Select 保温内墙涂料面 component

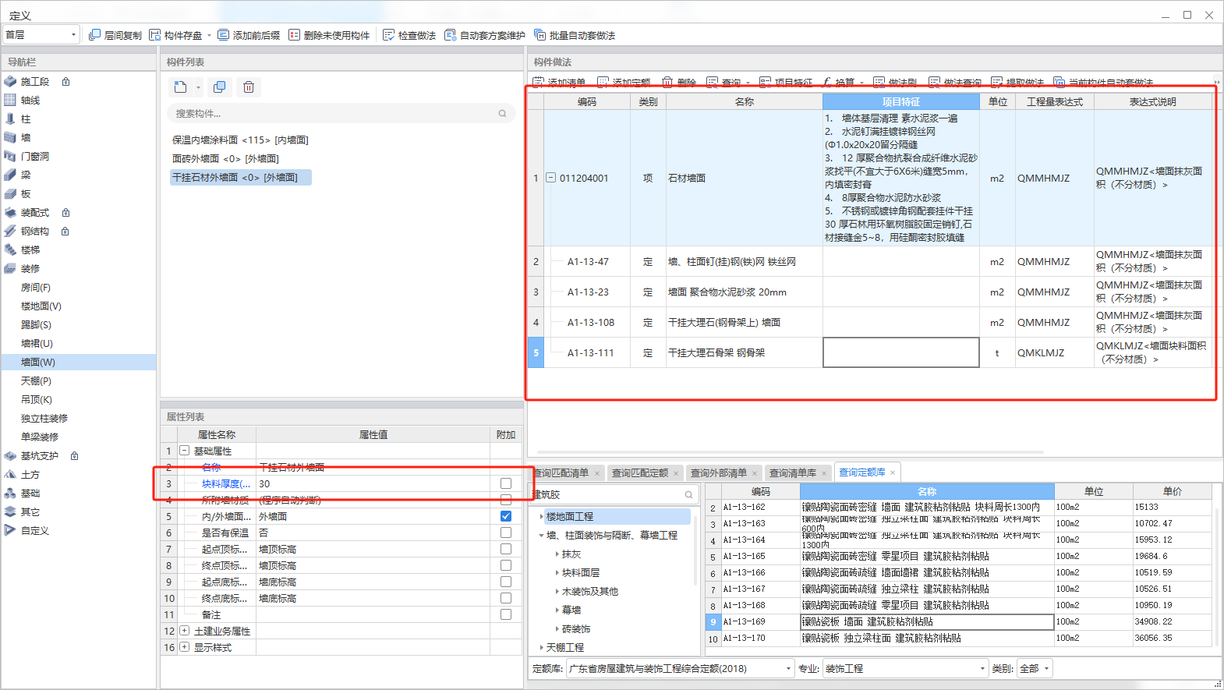click(x=240, y=140)
